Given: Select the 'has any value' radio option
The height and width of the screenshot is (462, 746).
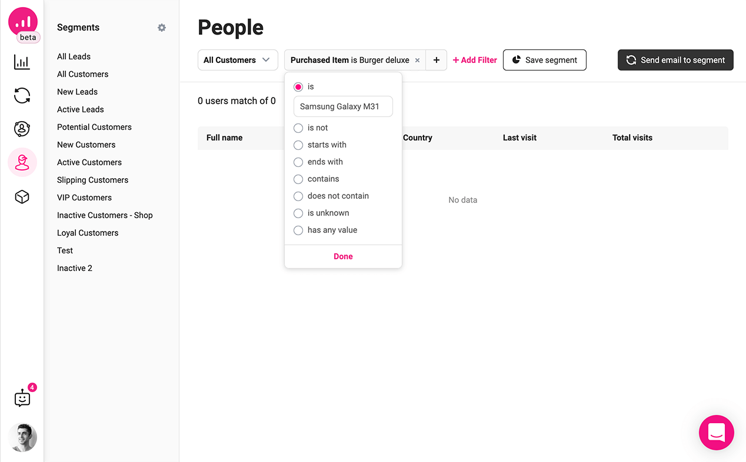Looking at the screenshot, I should [298, 230].
